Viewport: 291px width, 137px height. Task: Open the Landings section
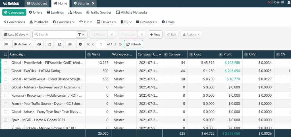55,12
